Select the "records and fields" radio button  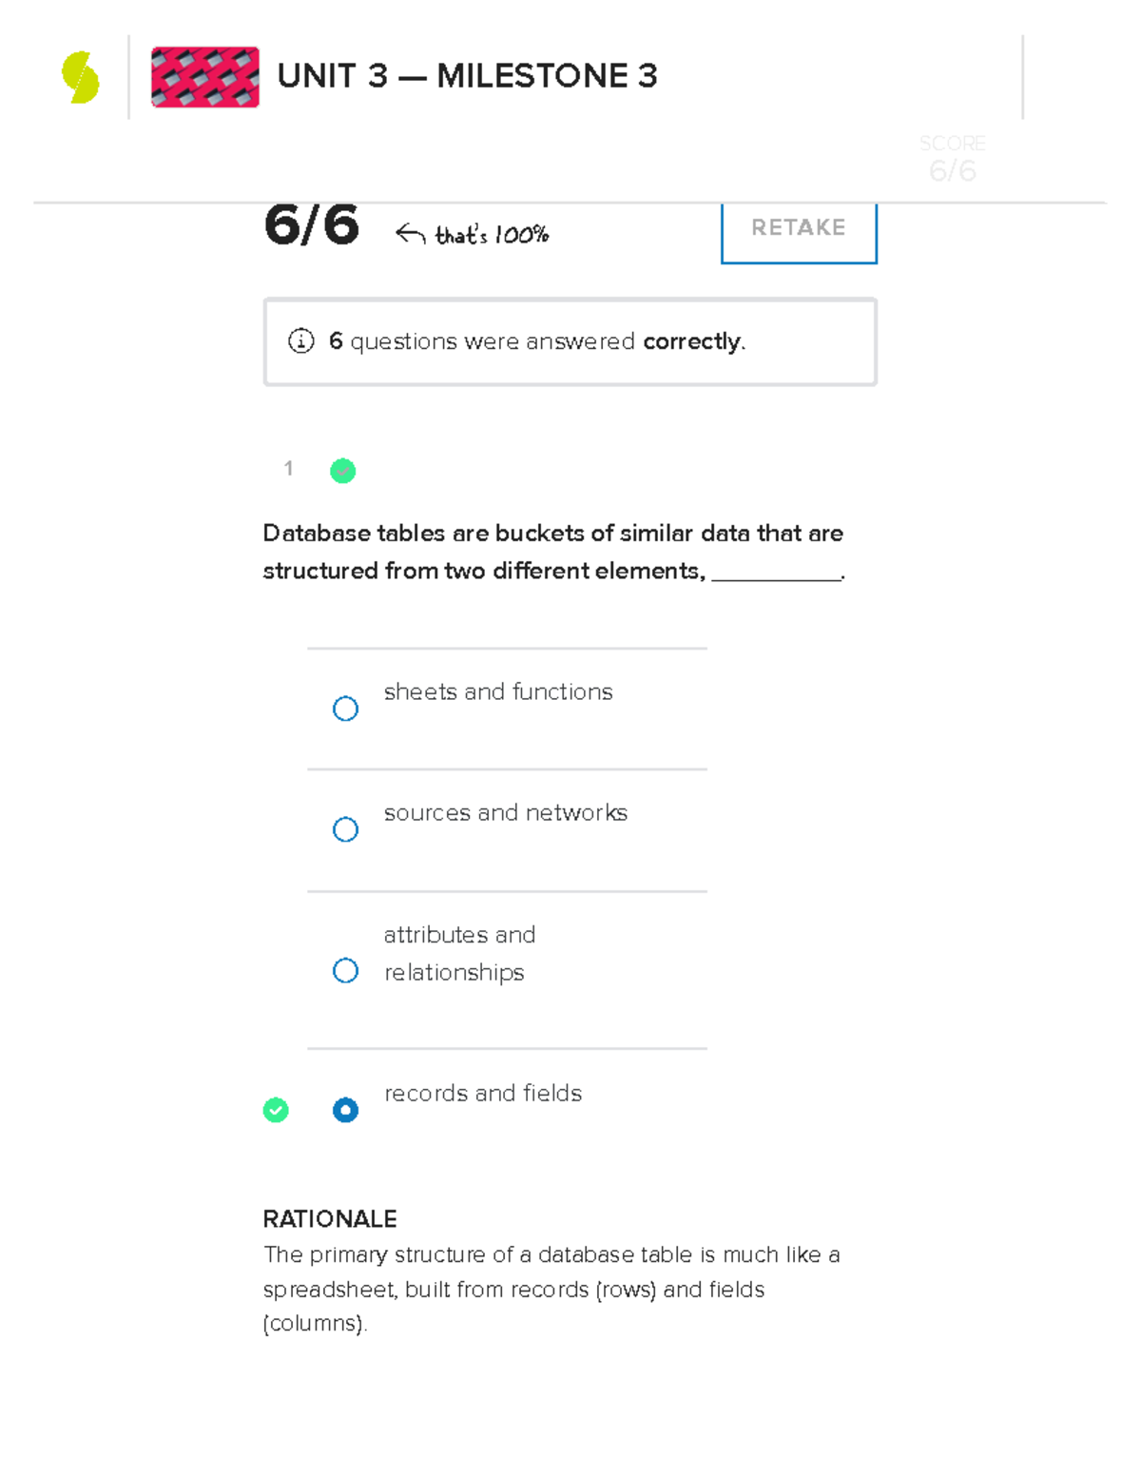click(345, 1110)
